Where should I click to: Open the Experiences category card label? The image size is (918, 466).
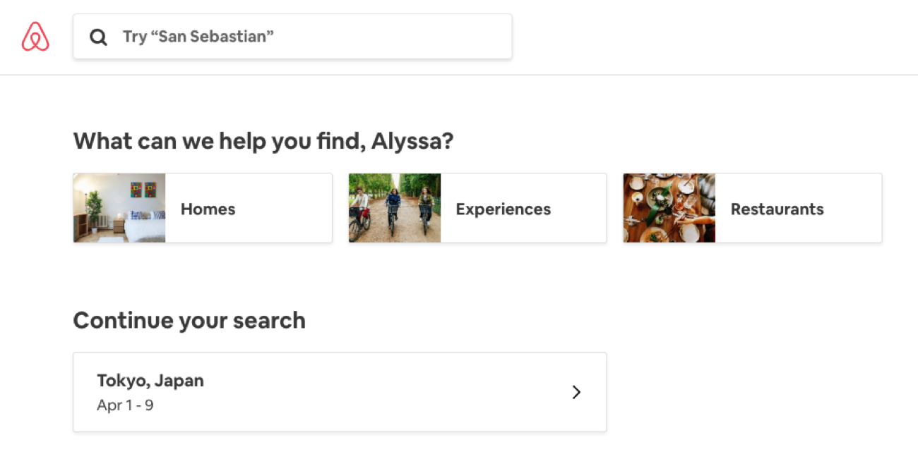(x=503, y=209)
